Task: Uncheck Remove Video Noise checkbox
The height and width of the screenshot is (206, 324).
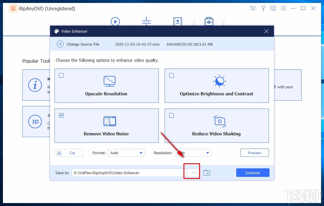Action: coord(61,115)
